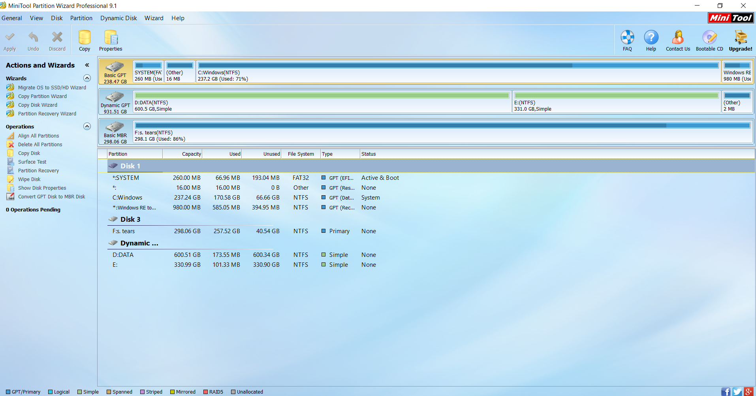Select the Disk 3 header row
This screenshot has height=396, width=756.
coord(431,219)
